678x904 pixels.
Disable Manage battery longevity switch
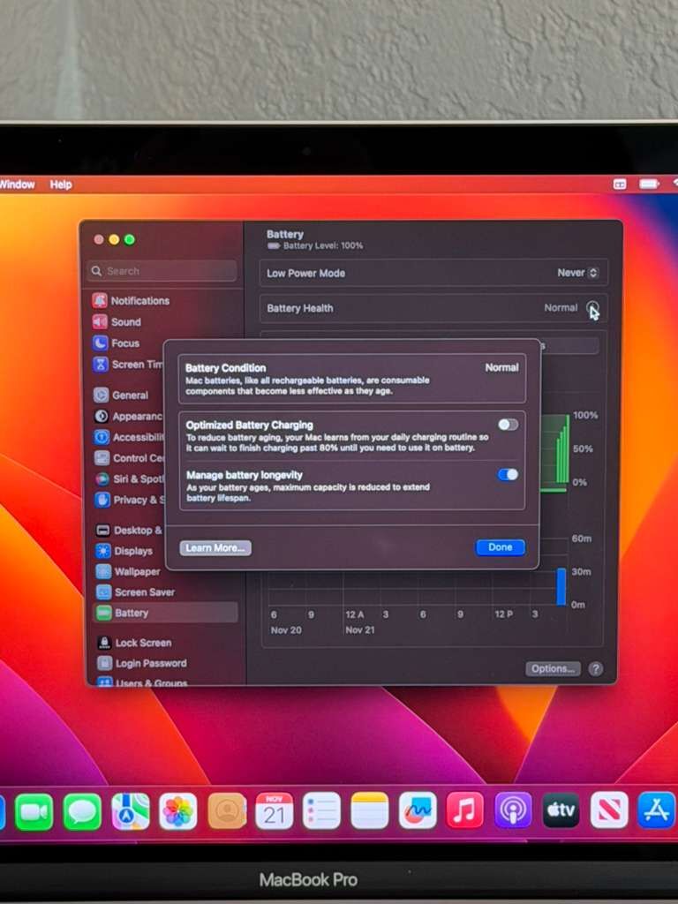508,475
